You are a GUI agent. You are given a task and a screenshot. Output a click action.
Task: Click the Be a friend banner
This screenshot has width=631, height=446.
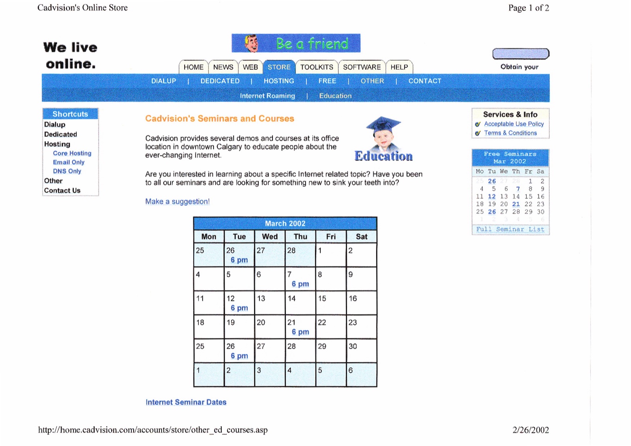click(296, 43)
